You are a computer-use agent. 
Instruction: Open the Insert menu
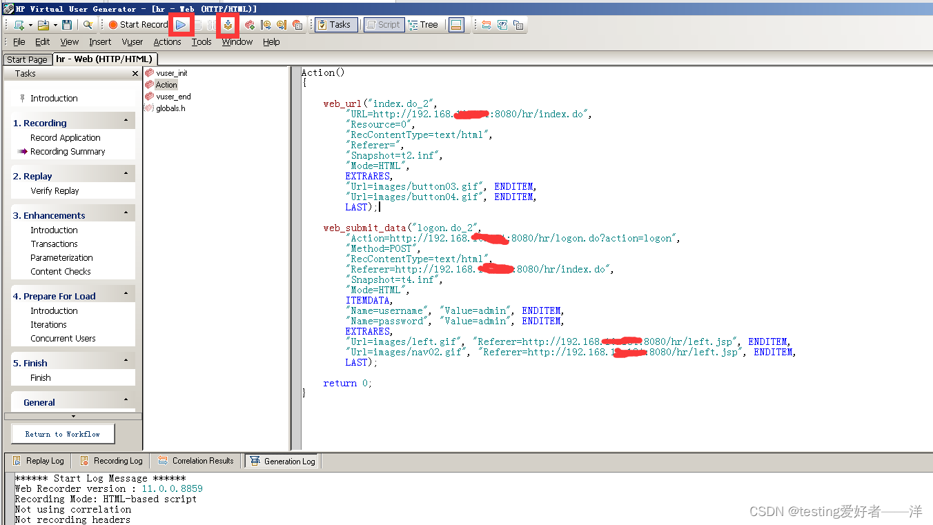100,42
